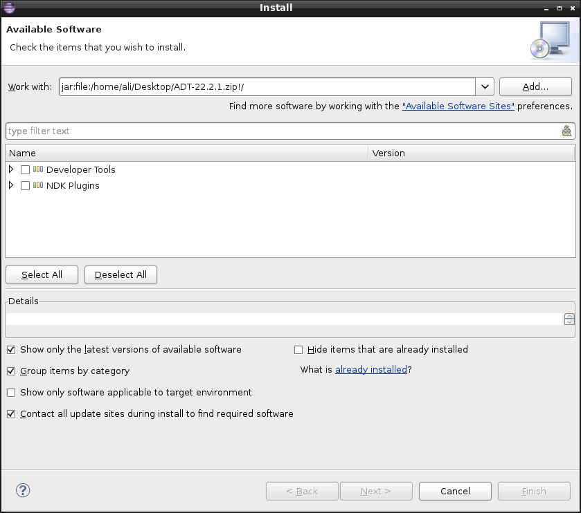Click the Version column header
Screen dimensions: 581x513
point(471,153)
